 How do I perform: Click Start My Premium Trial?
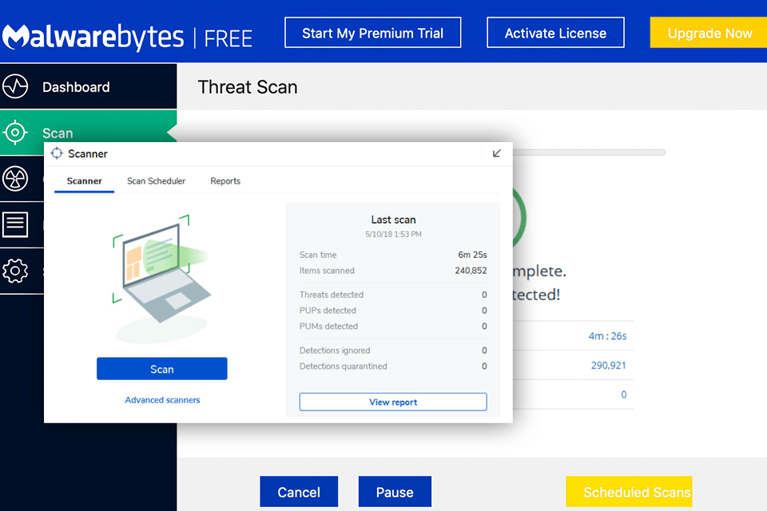(372, 34)
